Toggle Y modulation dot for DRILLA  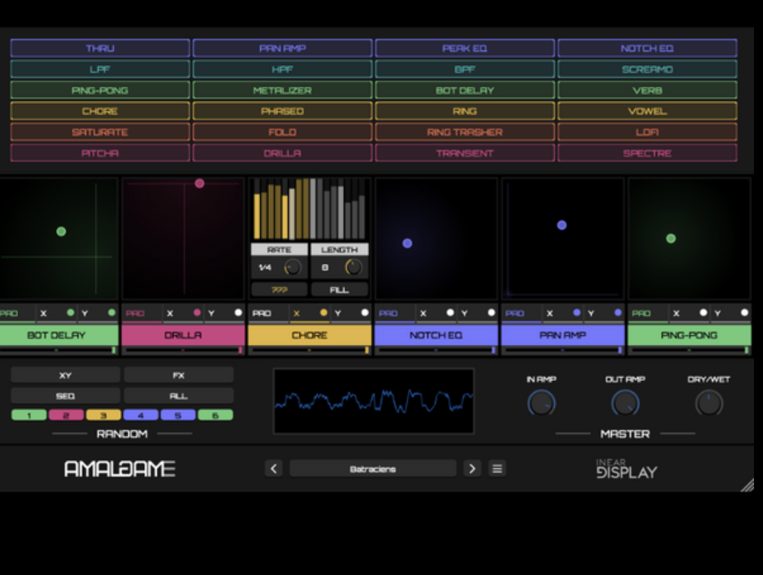(239, 312)
